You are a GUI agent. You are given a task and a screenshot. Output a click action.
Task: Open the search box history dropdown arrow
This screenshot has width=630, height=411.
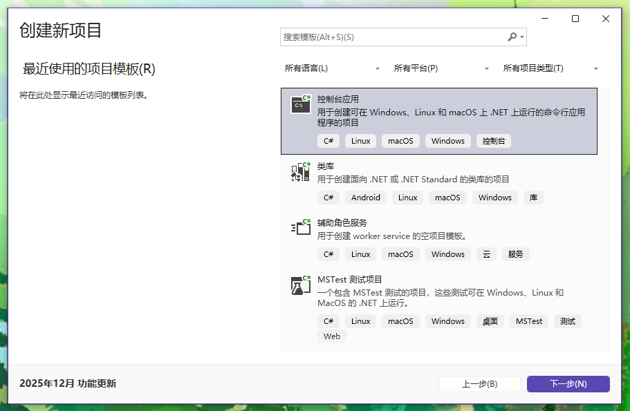[524, 37]
